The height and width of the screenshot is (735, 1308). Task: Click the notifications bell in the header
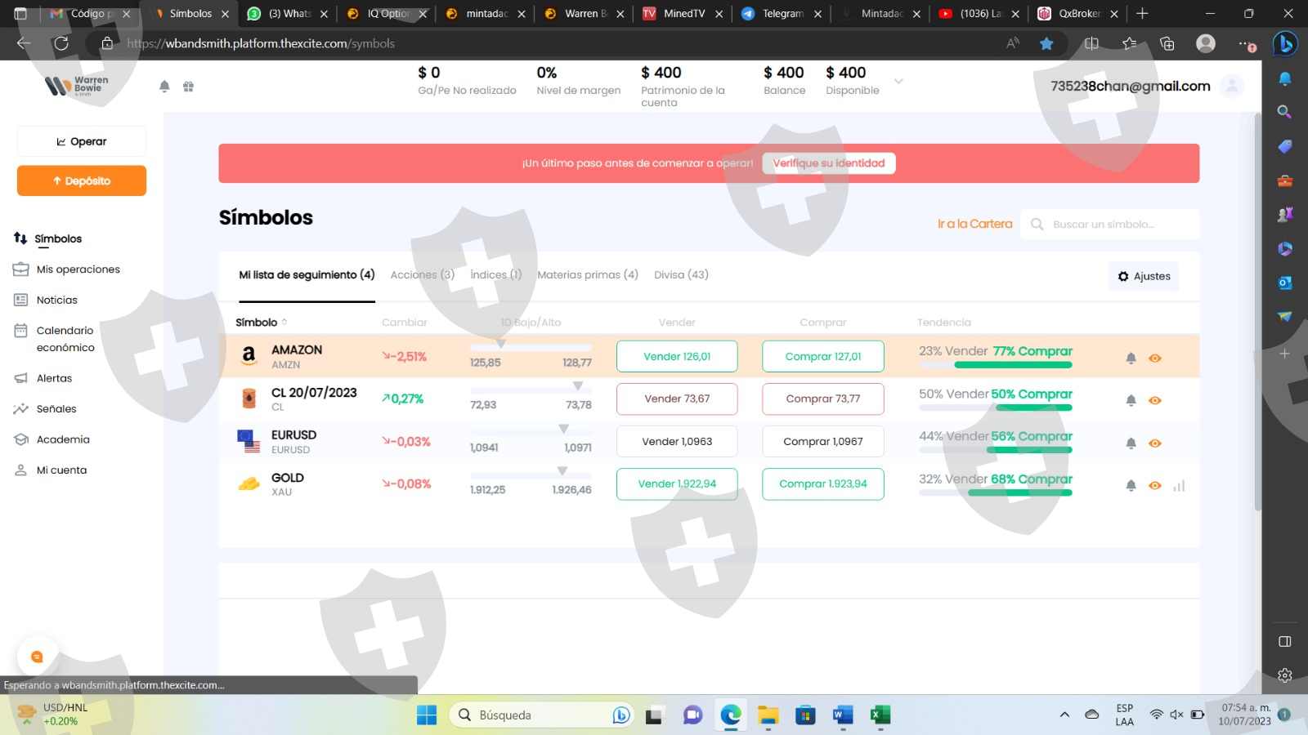pyautogui.click(x=164, y=87)
